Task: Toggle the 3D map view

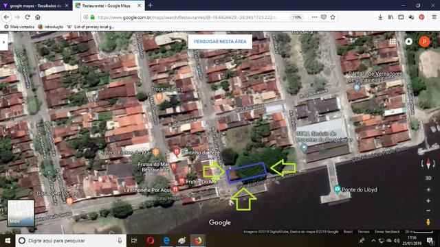Action: click(428, 178)
